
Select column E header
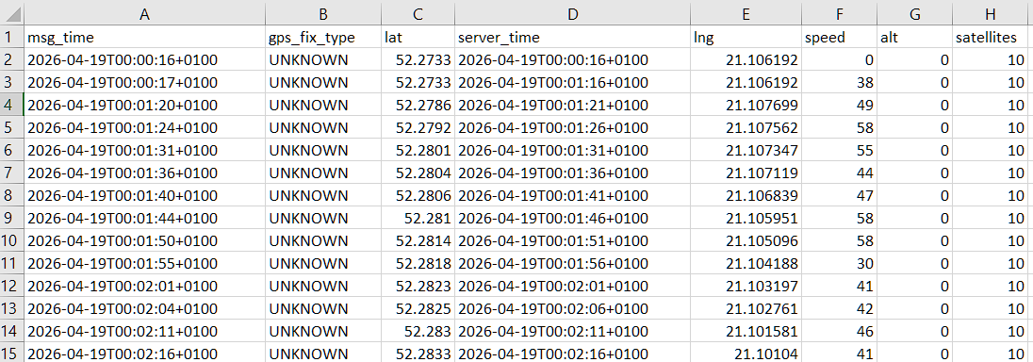click(746, 14)
